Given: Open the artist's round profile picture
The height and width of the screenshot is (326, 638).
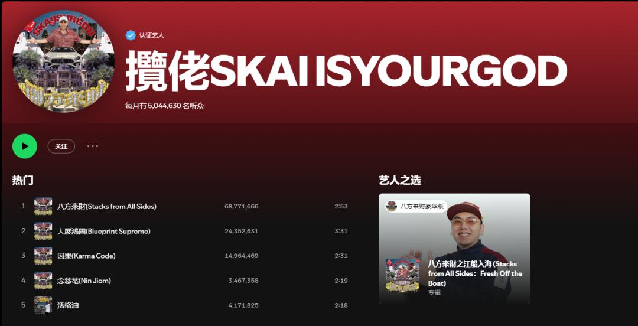Looking at the screenshot, I should (63, 61).
